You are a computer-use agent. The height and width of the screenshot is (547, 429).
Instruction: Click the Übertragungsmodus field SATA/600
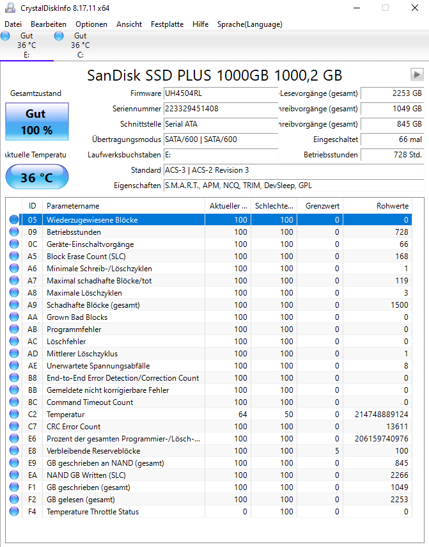[x=221, y=139]
